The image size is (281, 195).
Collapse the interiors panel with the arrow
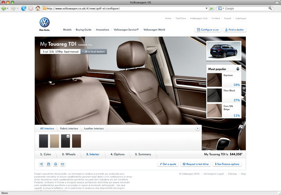[x=198, y=128]
